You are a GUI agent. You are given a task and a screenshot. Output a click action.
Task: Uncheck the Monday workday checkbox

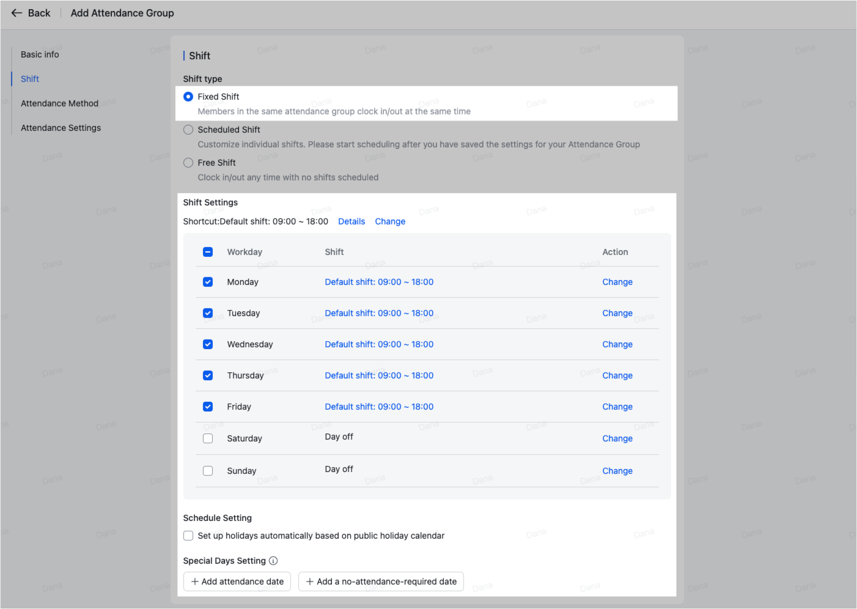pos(208,282)
